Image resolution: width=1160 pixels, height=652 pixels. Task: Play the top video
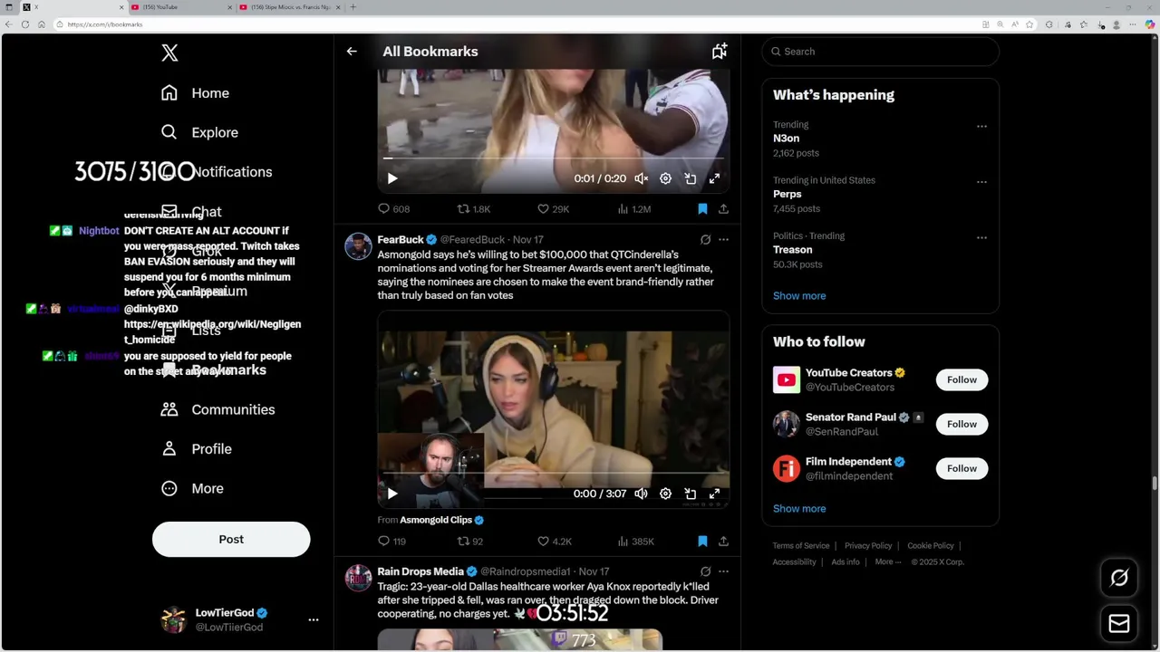[392, 179]
